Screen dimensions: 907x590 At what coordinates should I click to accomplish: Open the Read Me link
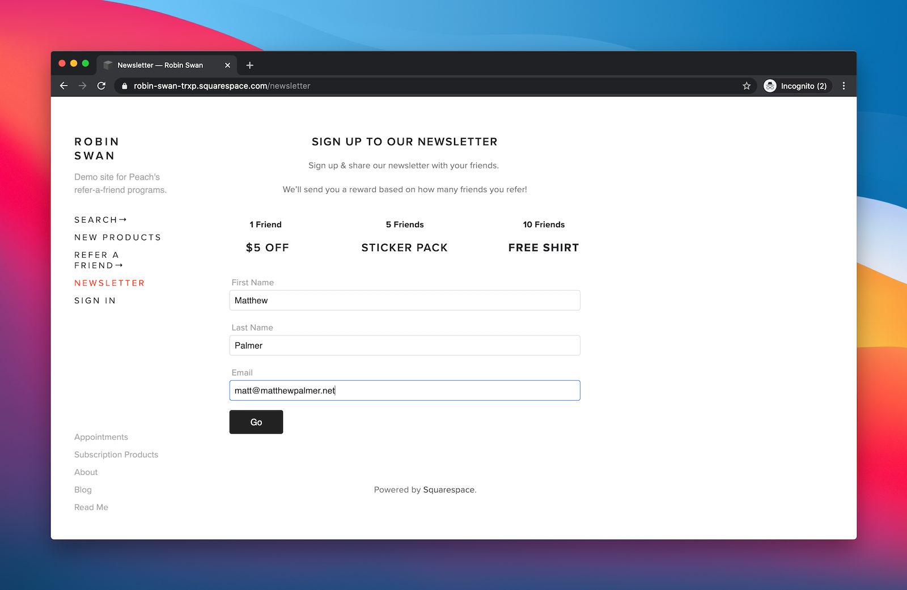[x=91, y=507]
